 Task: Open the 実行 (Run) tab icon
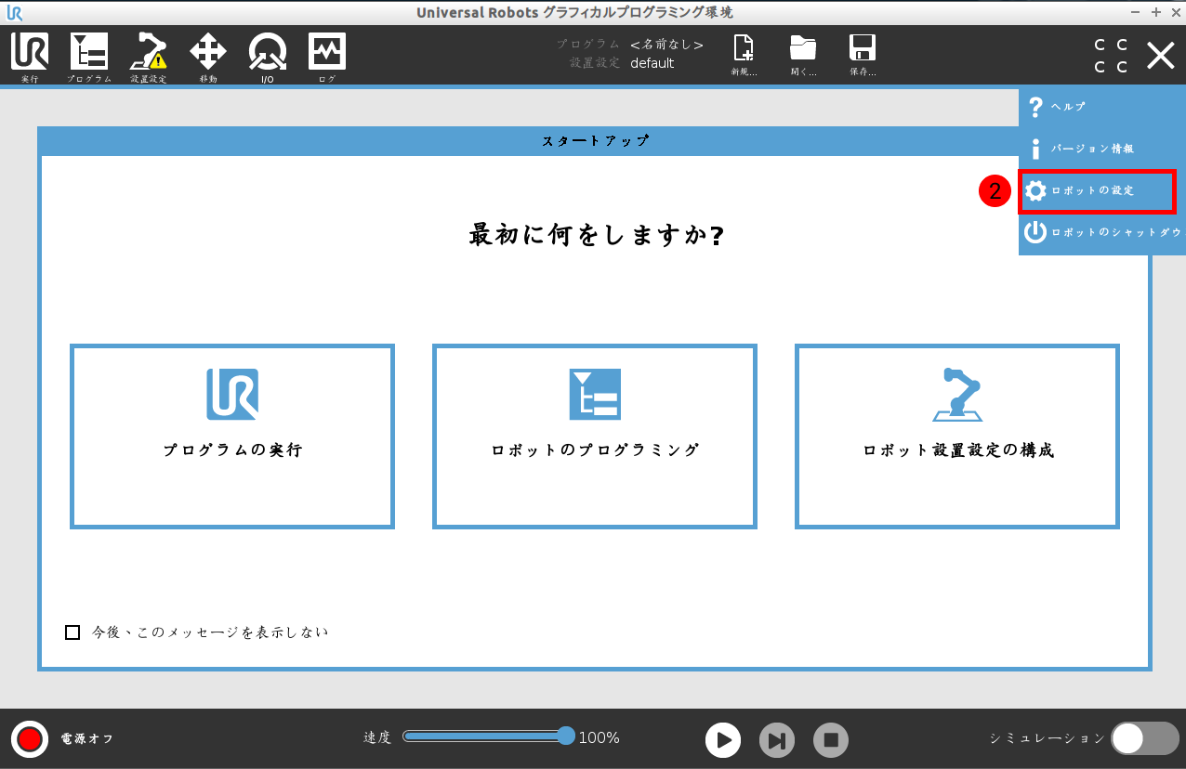30,54
